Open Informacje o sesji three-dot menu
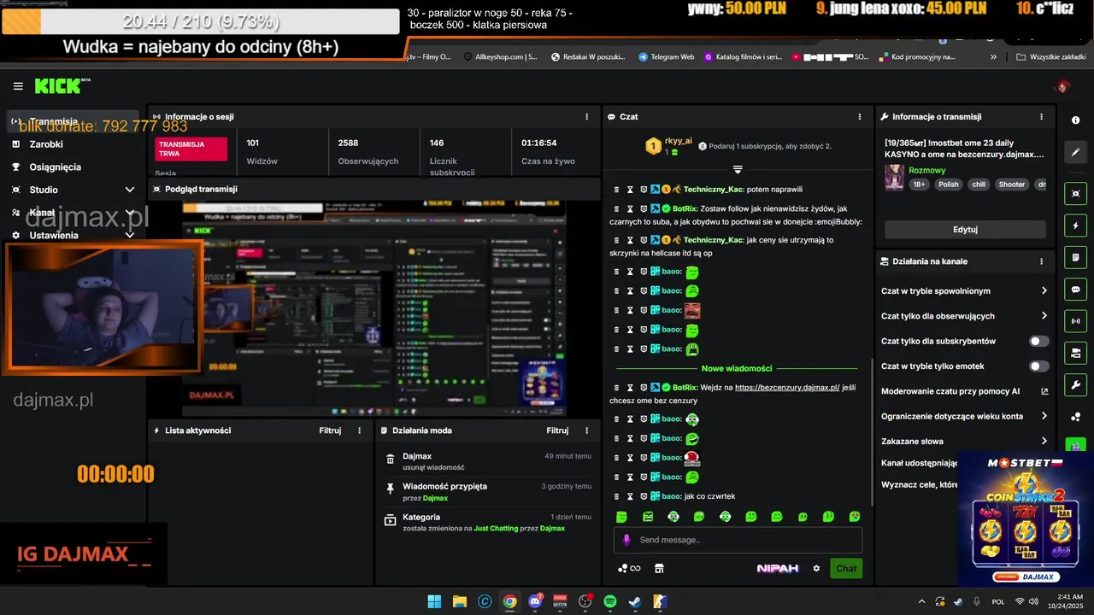 tap(586, 117)
